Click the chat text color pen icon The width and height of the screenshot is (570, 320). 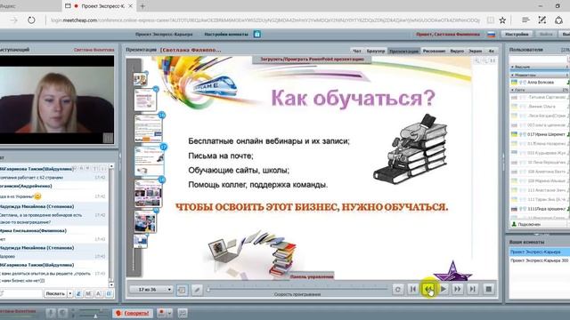point(78,294)
